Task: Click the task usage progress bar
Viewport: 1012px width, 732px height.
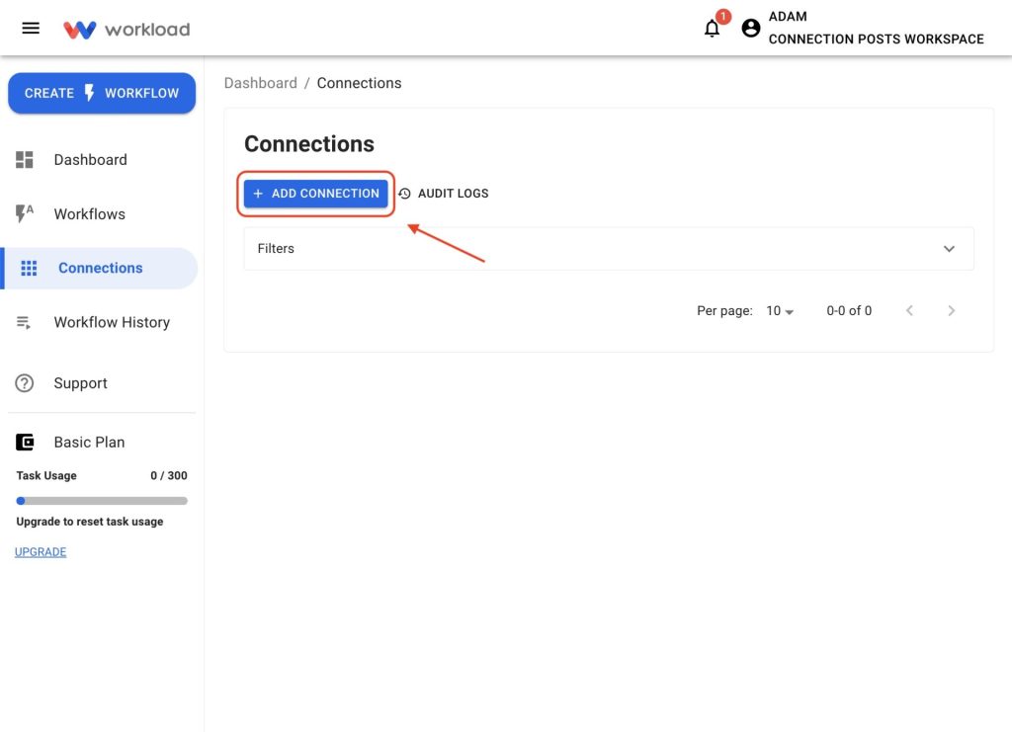Action: 102,501
